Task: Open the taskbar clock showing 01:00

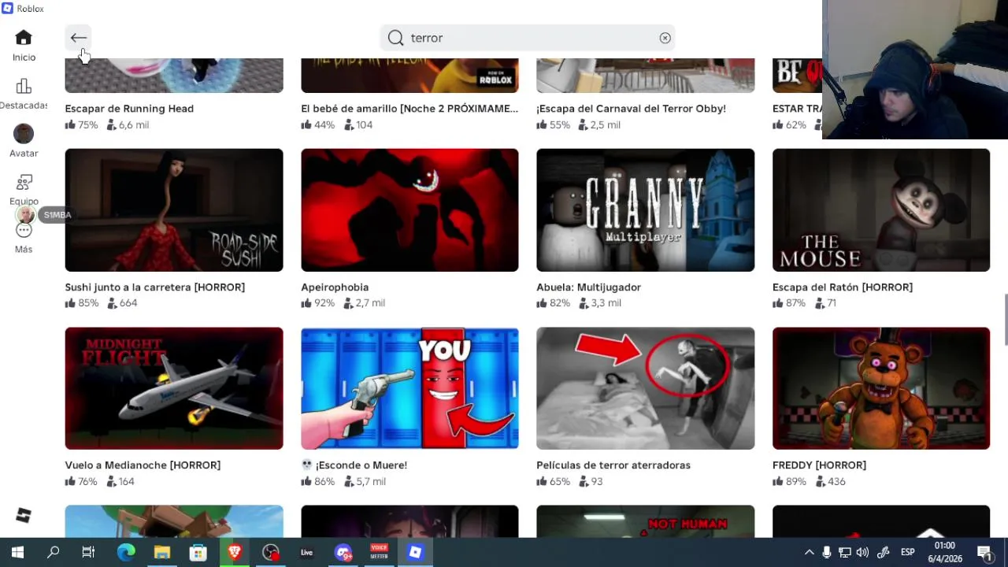Action: (945, 552)
